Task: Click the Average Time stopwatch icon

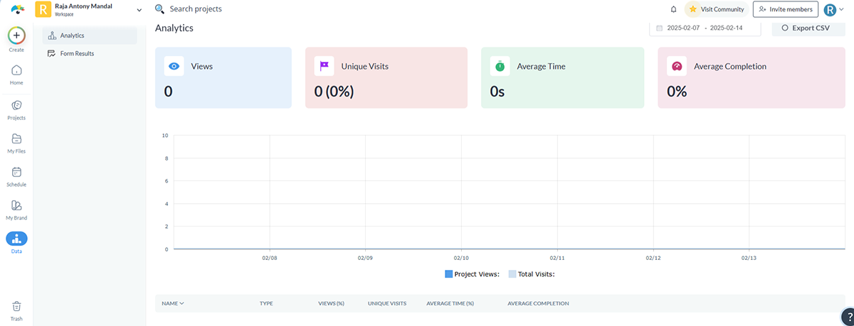Action: (500, 66)
